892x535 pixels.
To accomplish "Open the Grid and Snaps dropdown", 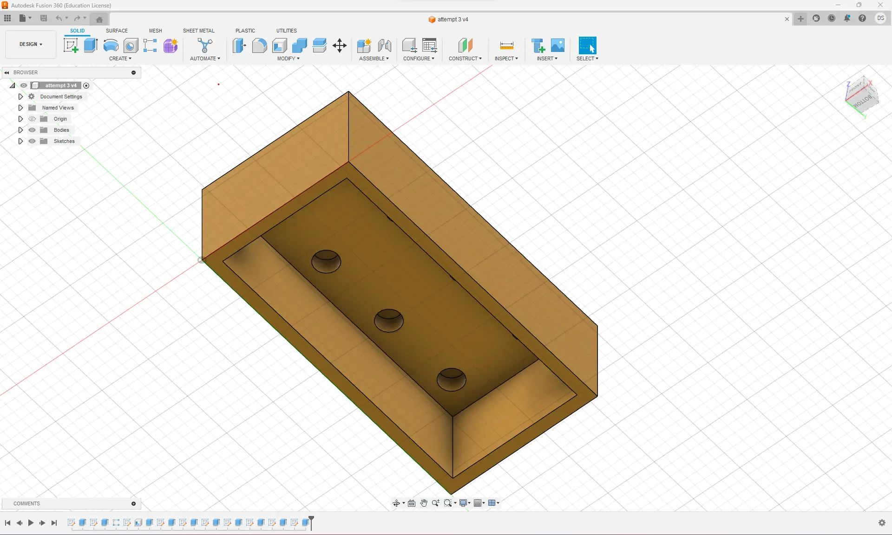I will 479,503.
